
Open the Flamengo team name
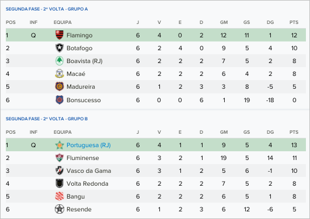tap(79, 35)
